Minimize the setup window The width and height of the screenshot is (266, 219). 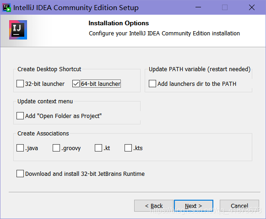pyautogui.click(x=198, y=7)
